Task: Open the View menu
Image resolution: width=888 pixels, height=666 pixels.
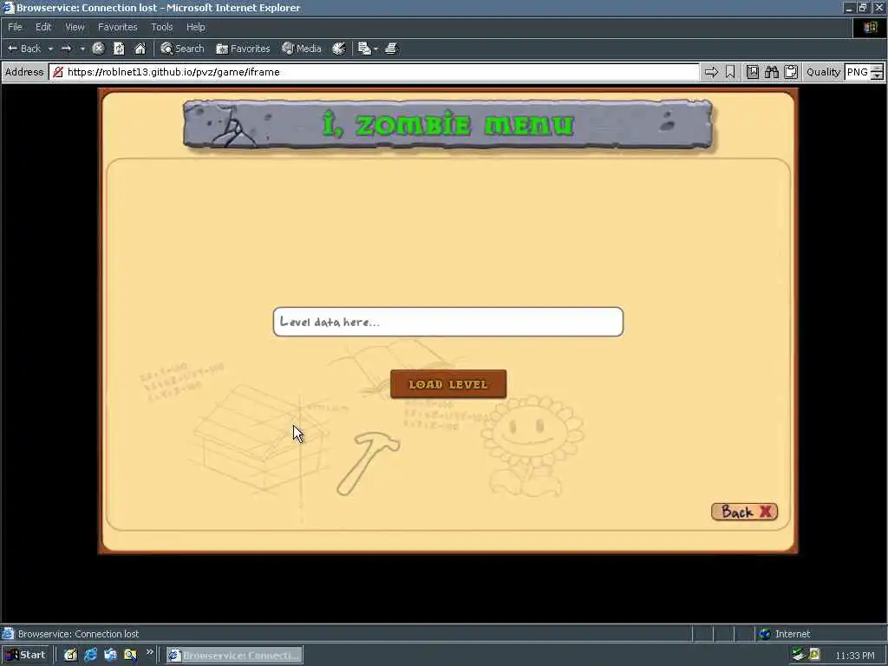Action: [x=75, y=27]
